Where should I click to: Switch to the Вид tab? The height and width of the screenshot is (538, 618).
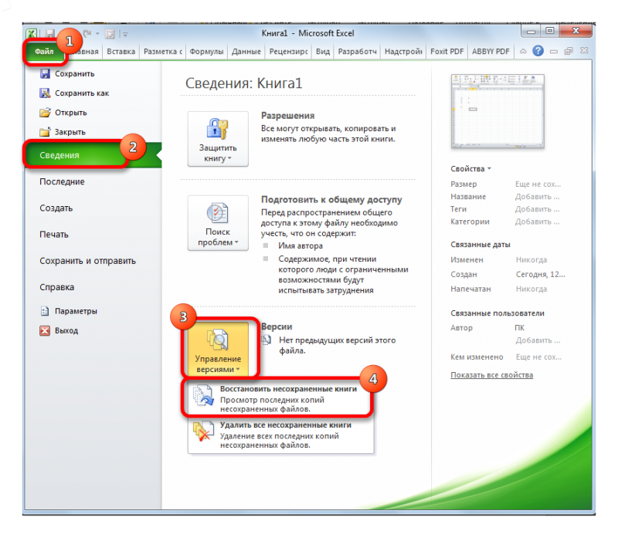click(323, 52)
